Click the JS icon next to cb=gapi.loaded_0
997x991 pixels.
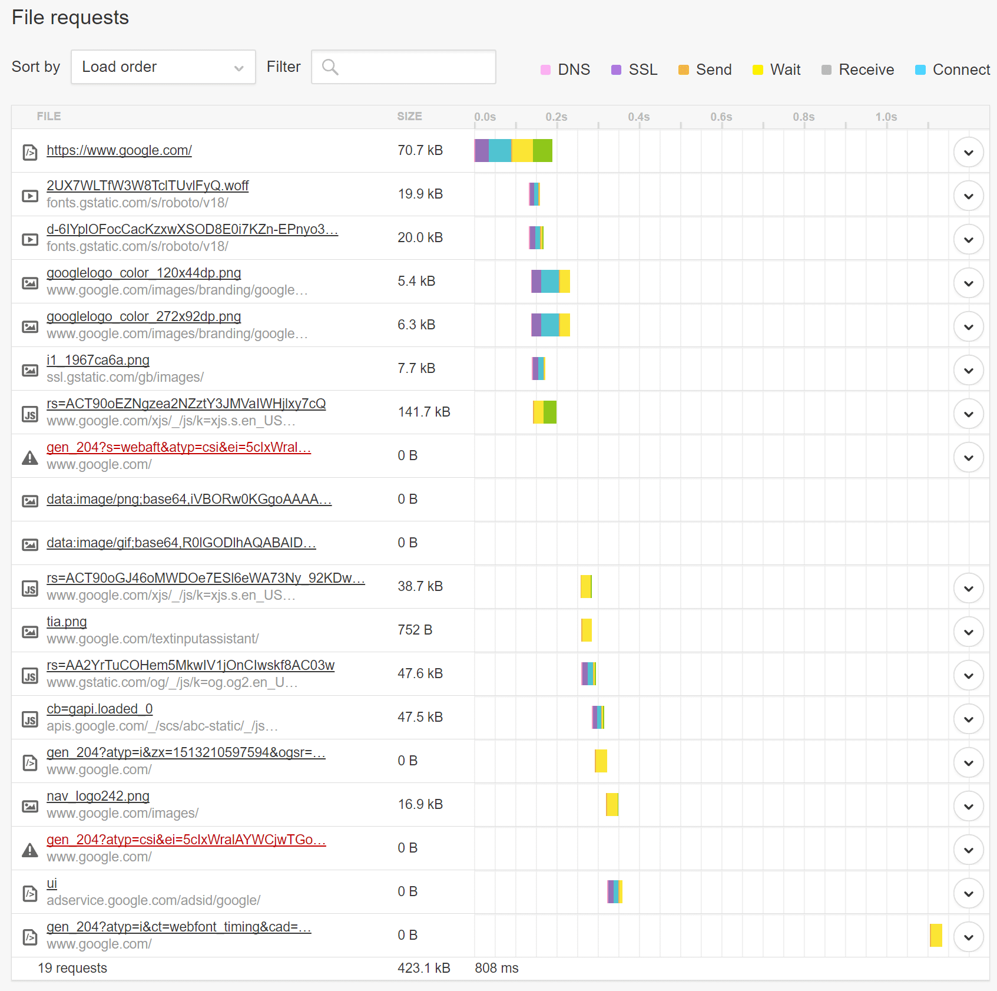(x=29, y=718)
